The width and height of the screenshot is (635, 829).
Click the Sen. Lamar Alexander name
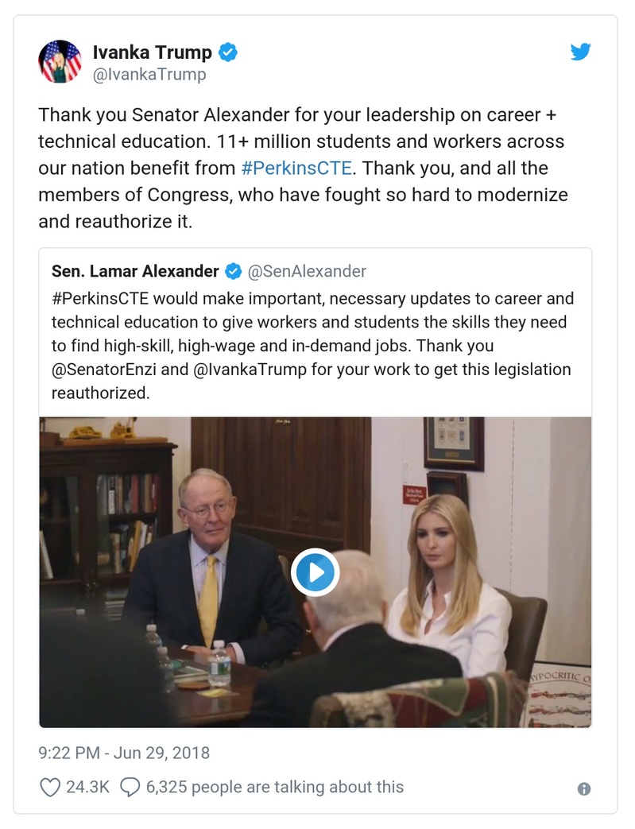135,272
